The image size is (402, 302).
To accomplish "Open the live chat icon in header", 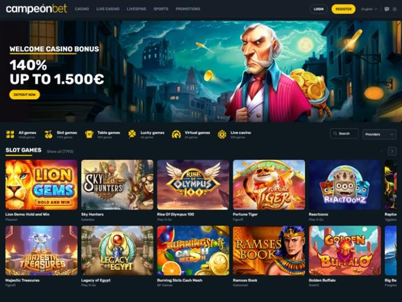I will coord(387,9).
